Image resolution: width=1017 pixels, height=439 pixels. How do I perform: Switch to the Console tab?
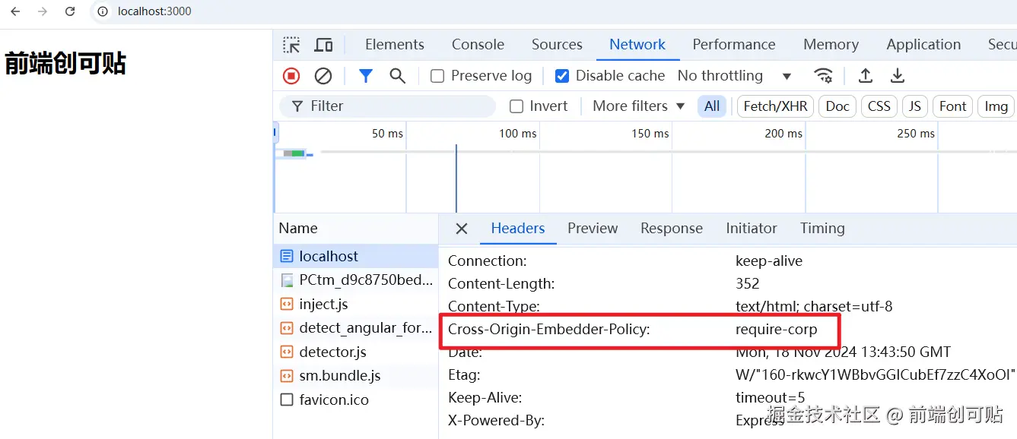click(478, 45)
